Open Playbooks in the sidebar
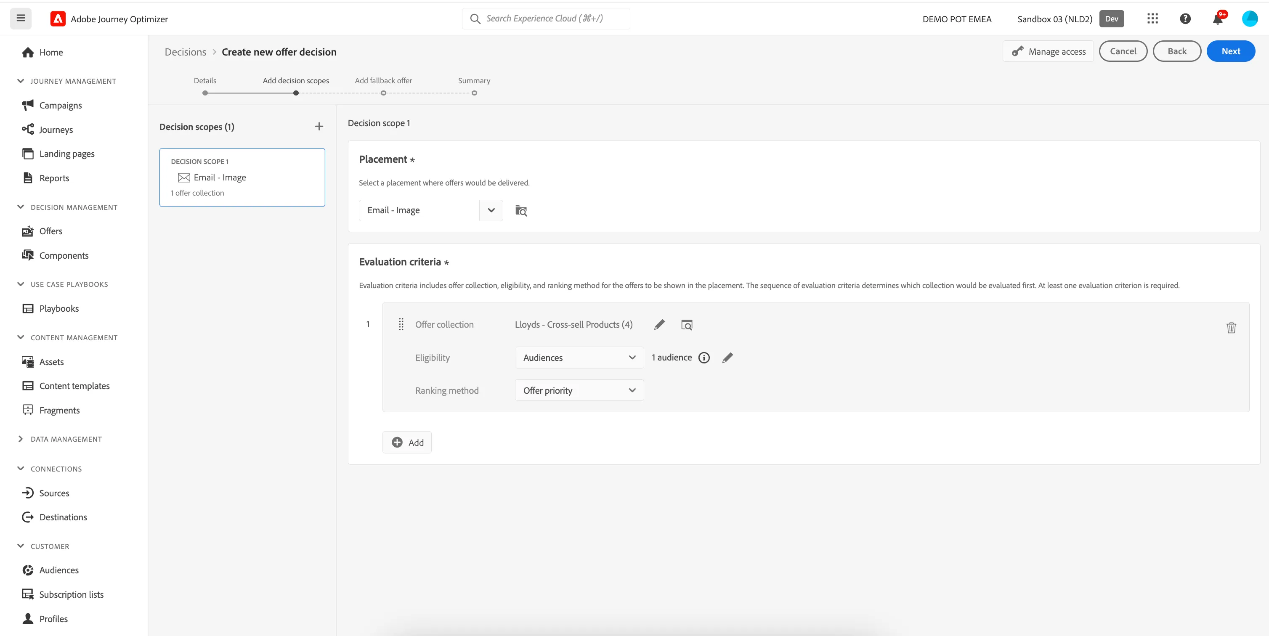The height and width of the screenshot is (636, 1269). pos(58,308)
